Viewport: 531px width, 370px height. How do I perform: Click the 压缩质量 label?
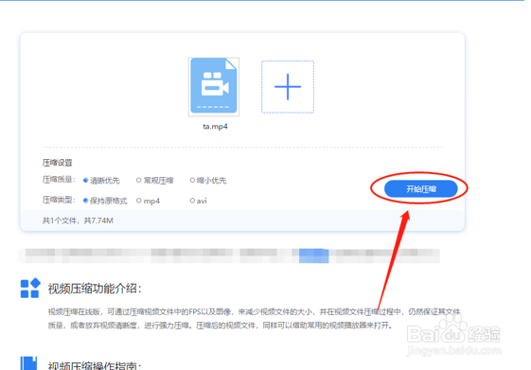point(59,180)
